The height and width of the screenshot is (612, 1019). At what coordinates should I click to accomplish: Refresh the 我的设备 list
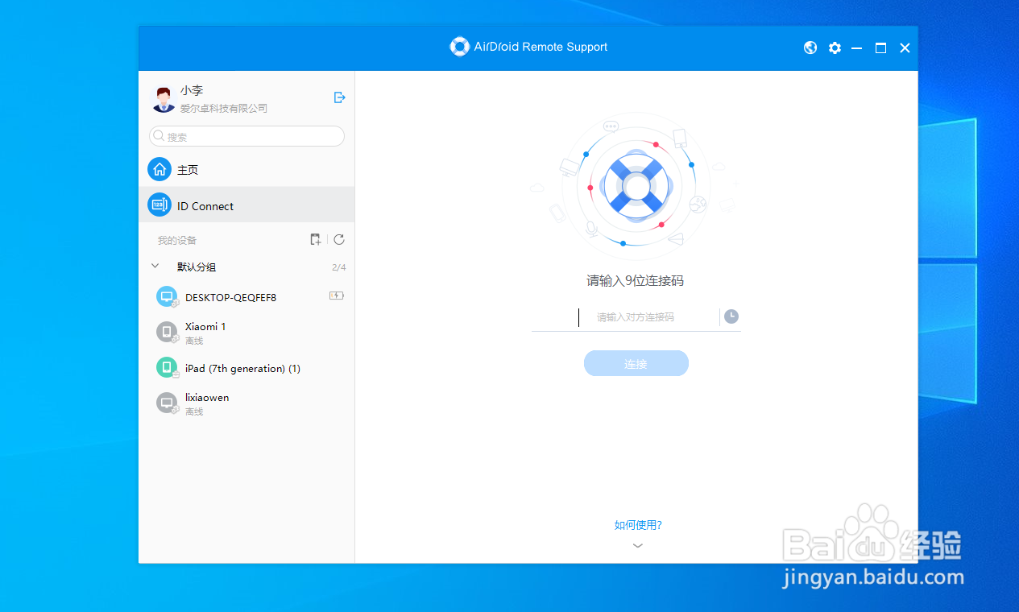coord(339,239)
